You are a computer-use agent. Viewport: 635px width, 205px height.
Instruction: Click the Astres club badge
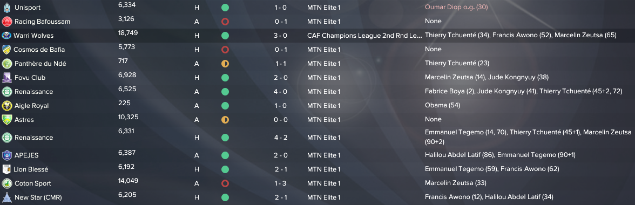point(7,120)
